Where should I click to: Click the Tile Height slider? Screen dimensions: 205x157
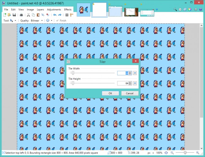coord(92,83)
